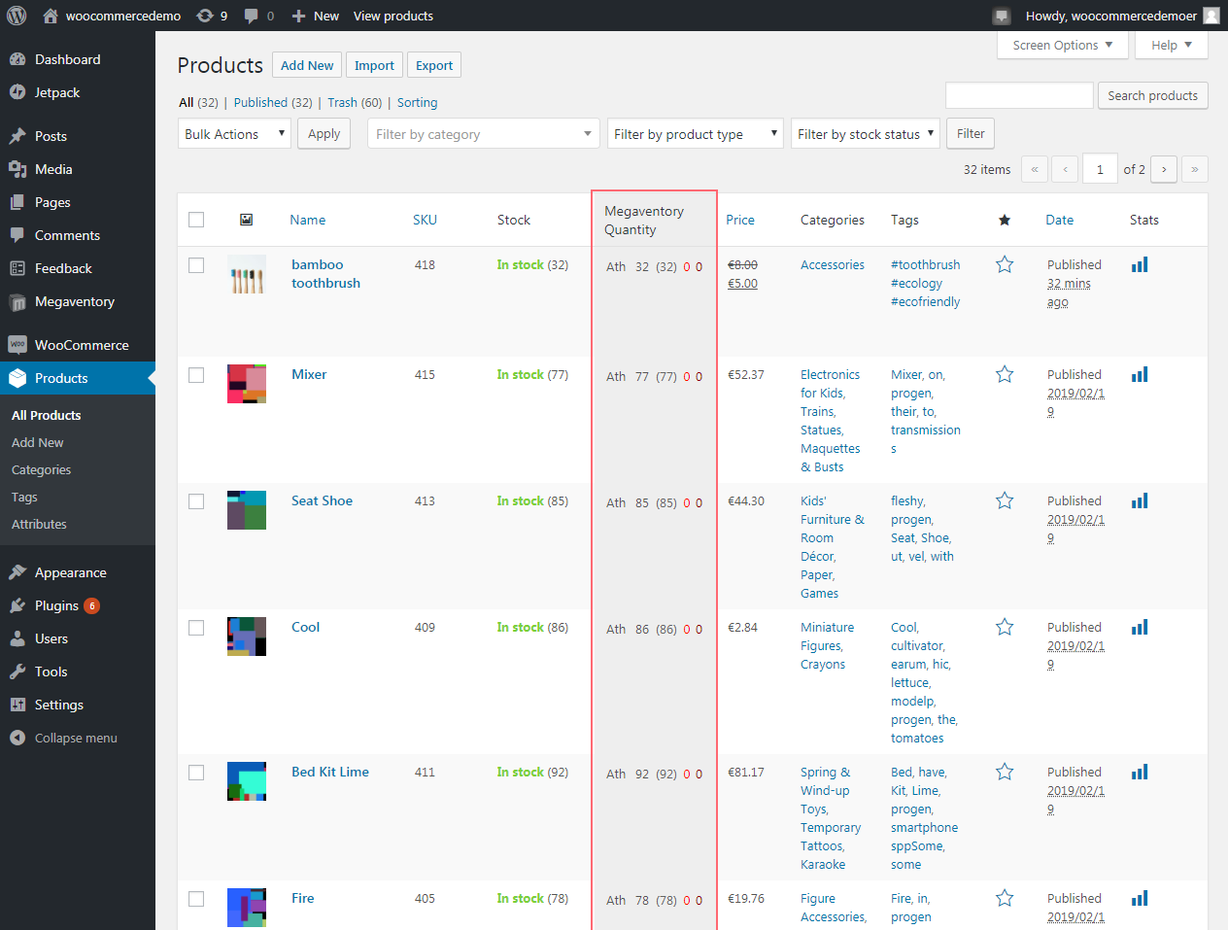Open the Media library icon
This screenshot has height=930, width=1228.
(19, 168)
